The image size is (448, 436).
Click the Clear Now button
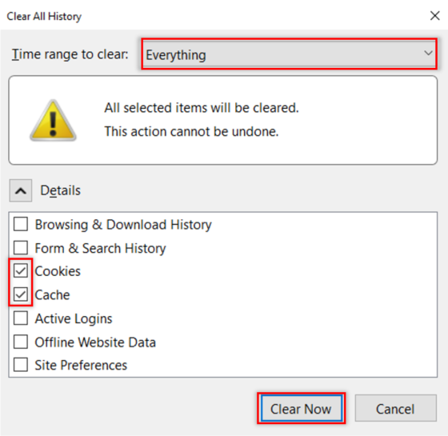[x=302, y=408]
